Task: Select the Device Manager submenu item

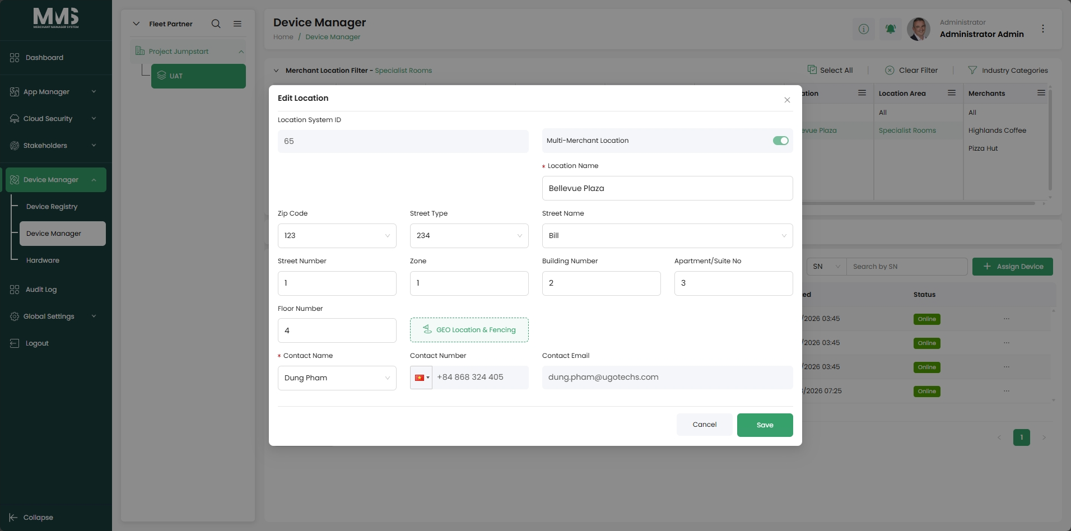Action: point(63,234)
